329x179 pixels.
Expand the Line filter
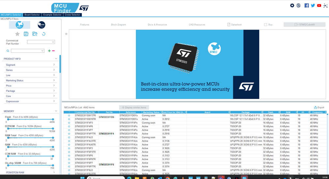(30, 75)
